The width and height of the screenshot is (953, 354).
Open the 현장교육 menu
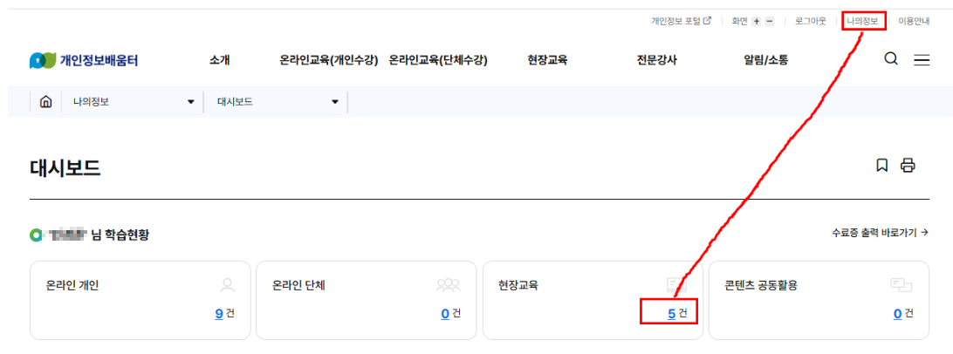pyautogui.click(x=547, y=60)
